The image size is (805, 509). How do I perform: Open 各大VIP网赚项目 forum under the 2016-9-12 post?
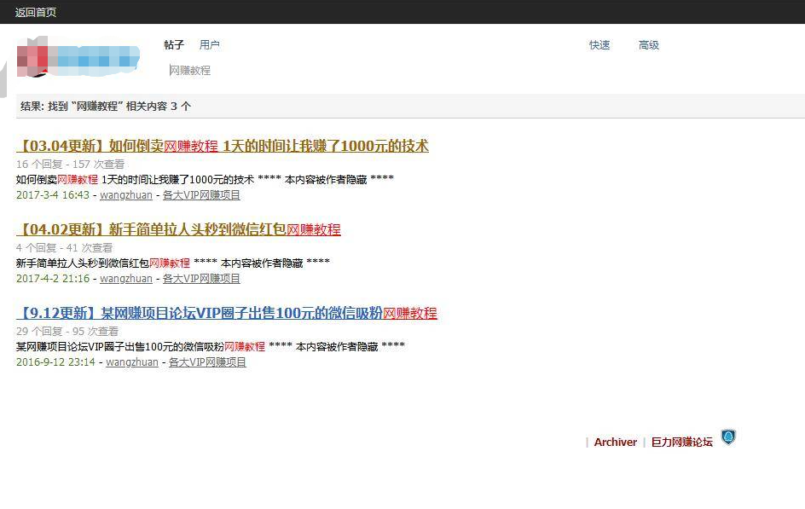(207, 362)
